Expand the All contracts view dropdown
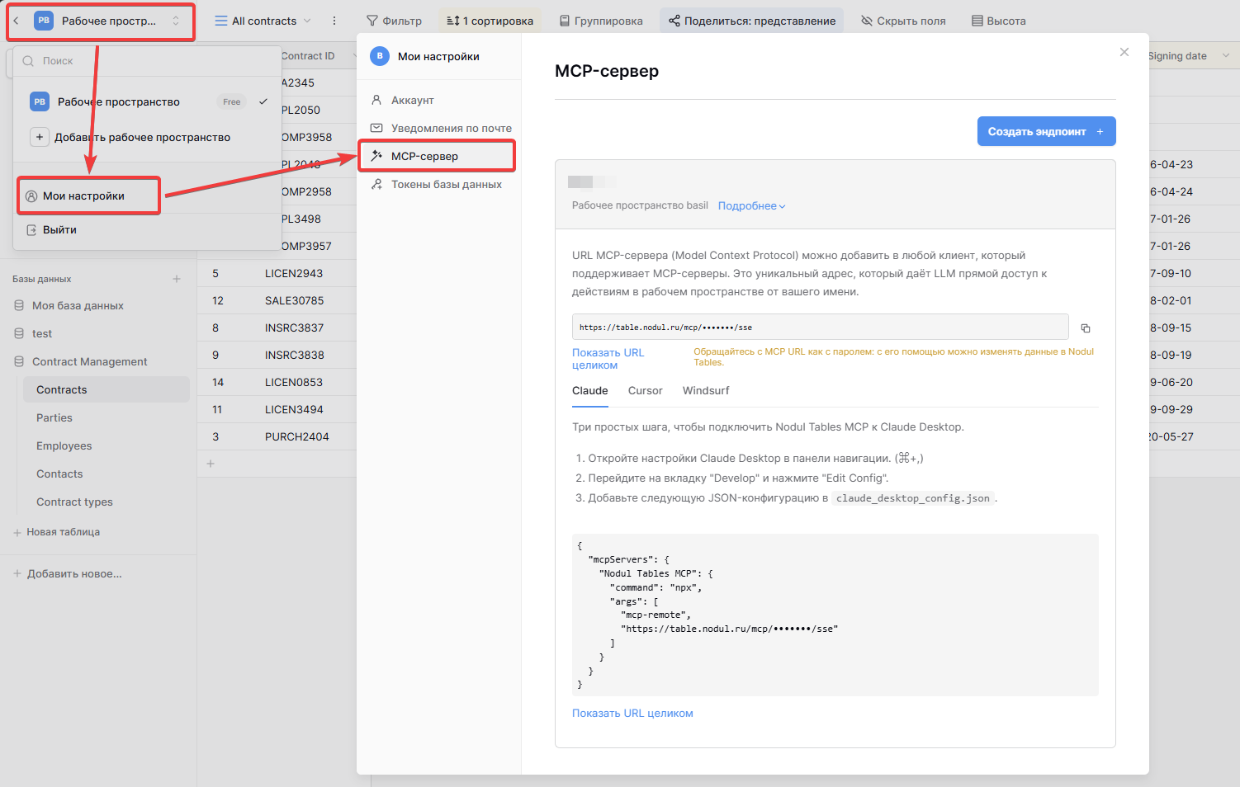 point(263,21)
